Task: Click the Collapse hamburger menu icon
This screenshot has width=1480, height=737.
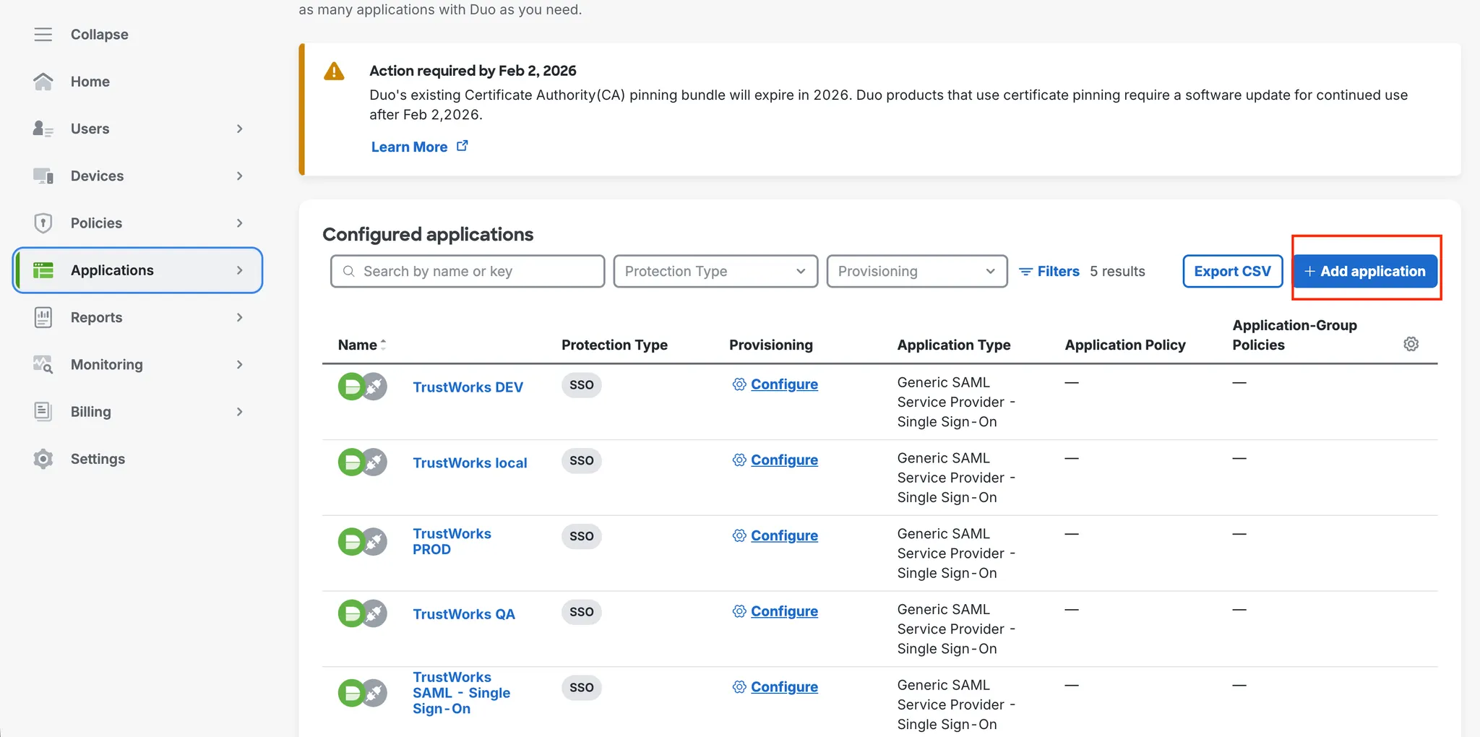Action: tap(43, 35)
